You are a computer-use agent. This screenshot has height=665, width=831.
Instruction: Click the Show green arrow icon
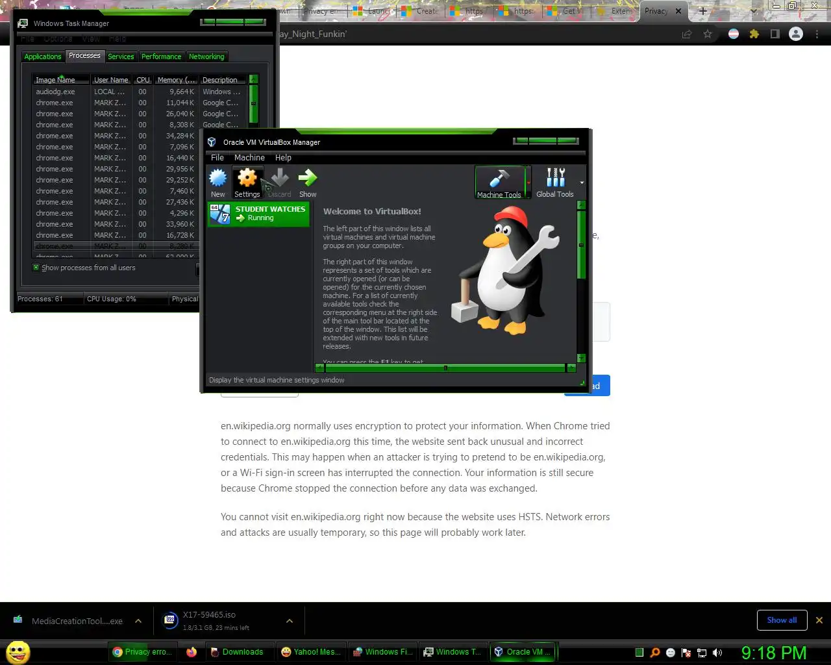[x=308, y=182]
